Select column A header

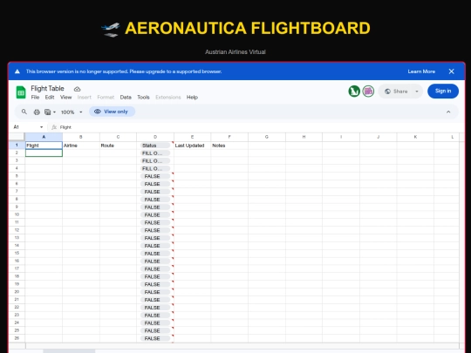[x=44, y=137]
